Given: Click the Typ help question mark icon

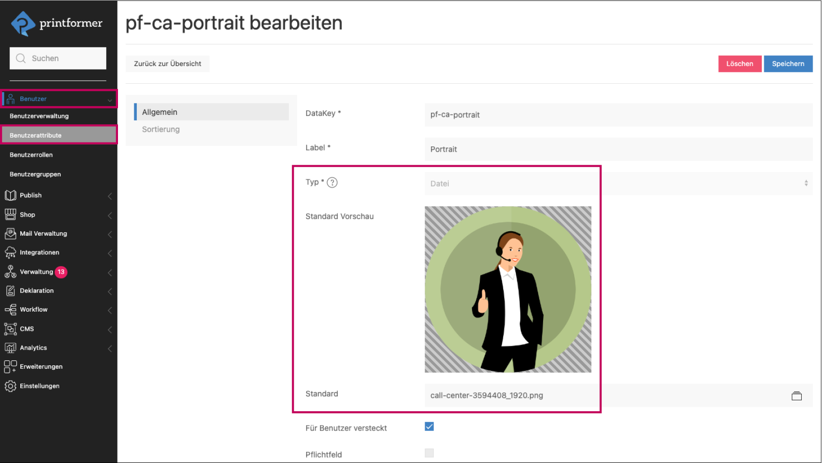Looking at the screenshot, I should coord(332,183).
